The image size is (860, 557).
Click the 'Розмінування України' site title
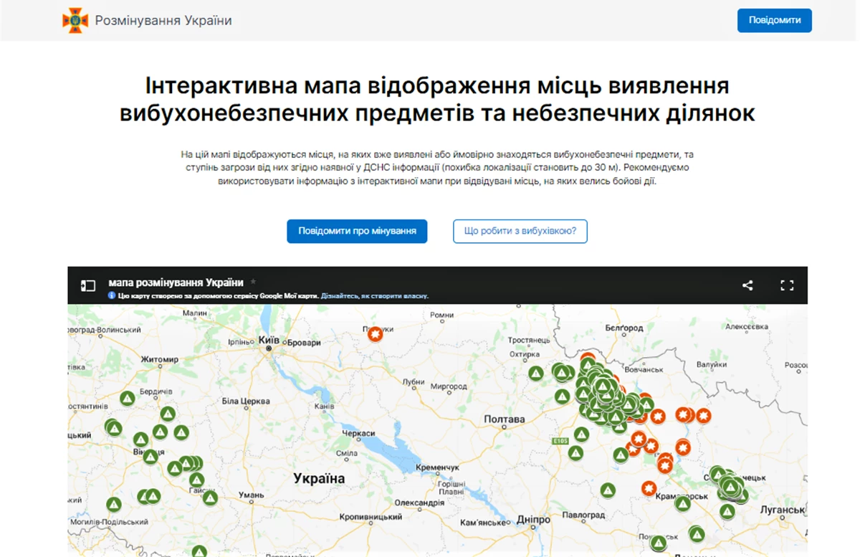(x=163, y=21)
